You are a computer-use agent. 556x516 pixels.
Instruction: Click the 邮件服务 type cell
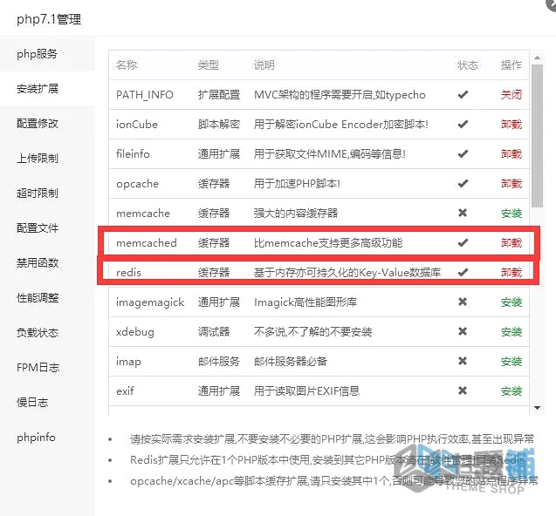219,361
